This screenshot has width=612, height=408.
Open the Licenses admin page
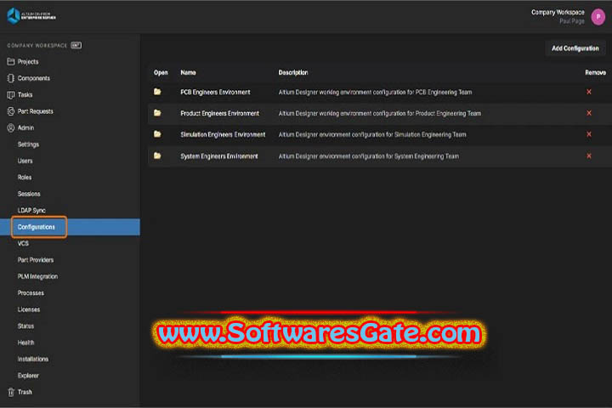(x=29, y=309)
